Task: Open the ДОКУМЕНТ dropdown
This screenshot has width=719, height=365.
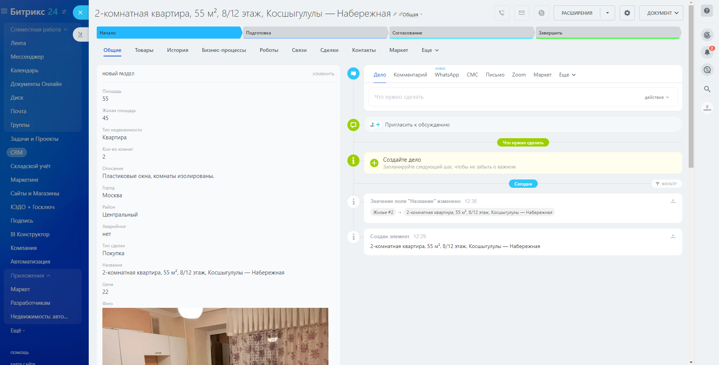Action: (x=661, y=13)
